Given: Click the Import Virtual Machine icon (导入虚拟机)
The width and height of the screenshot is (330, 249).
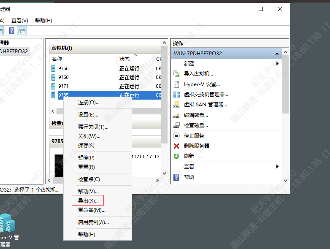Looking at the screenshot, I should click(176, 74).
